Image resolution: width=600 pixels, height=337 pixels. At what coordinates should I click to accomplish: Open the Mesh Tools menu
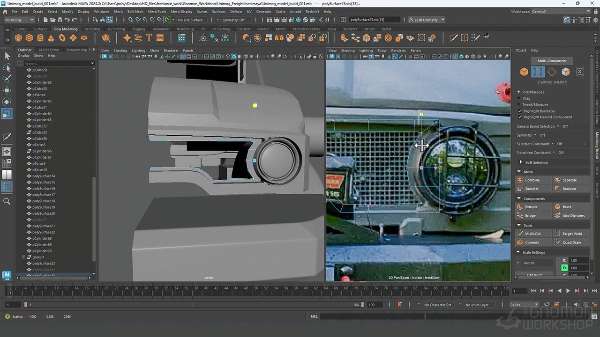(x=157, y=11)
